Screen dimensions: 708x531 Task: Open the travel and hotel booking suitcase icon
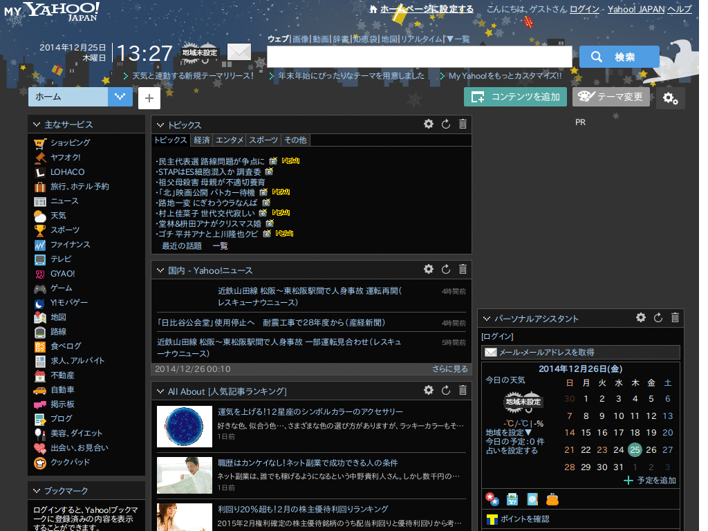[x=40, y=187]
